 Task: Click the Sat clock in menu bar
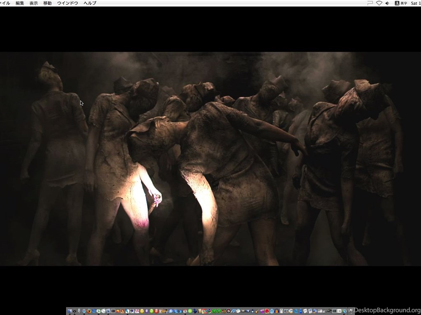point(416,3)
